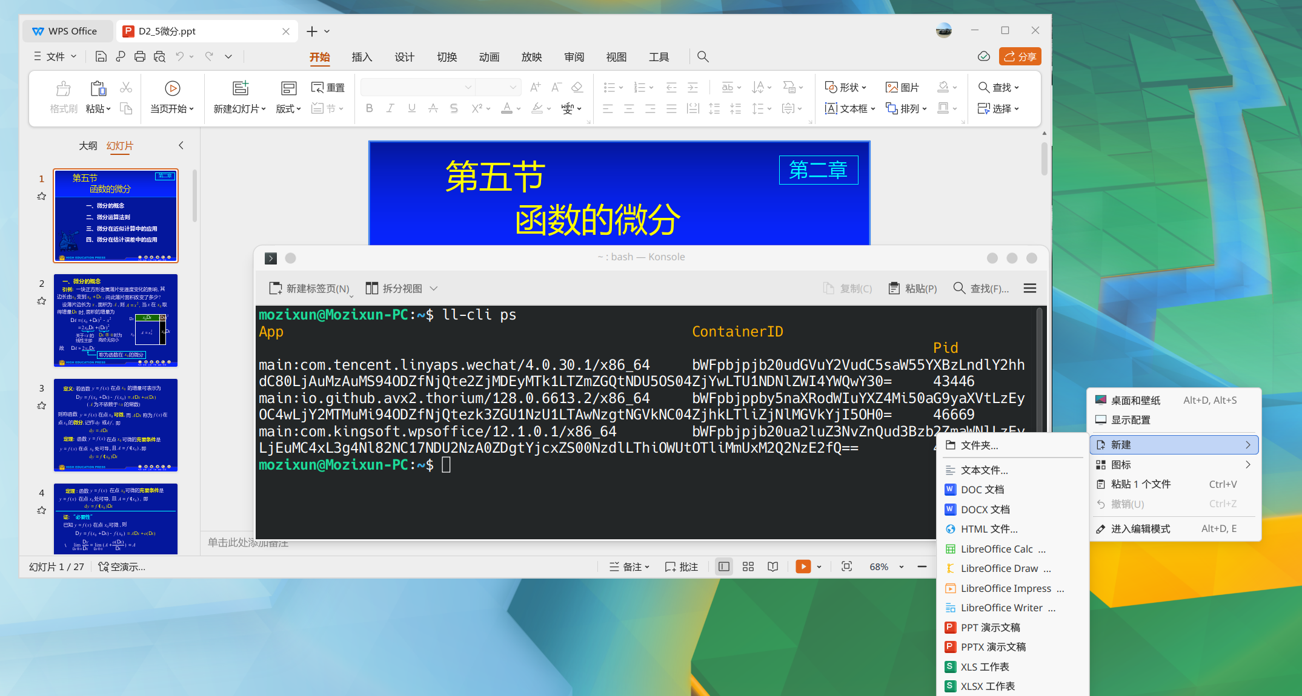
Task: Switch to 大纲 outline pane
Action: pyautogui.click(x=88, y=146)
